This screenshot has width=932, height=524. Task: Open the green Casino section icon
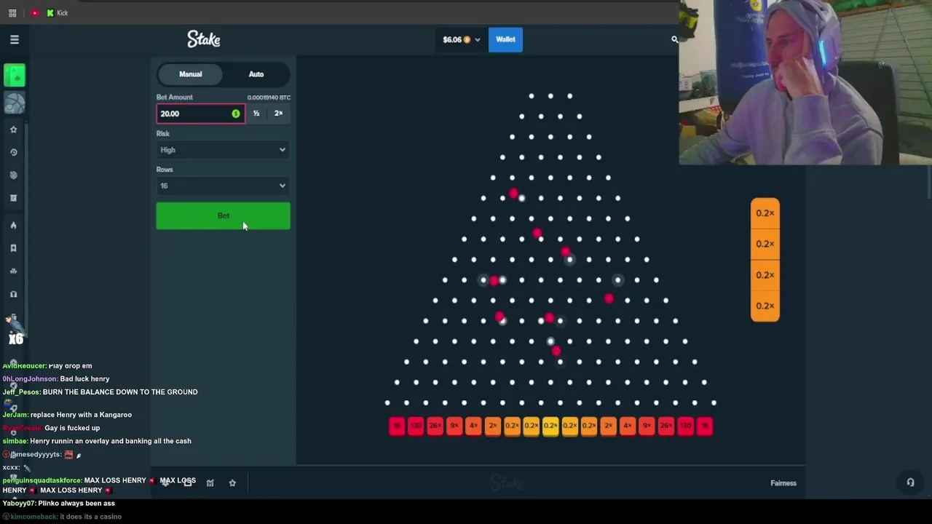(15, 76)
